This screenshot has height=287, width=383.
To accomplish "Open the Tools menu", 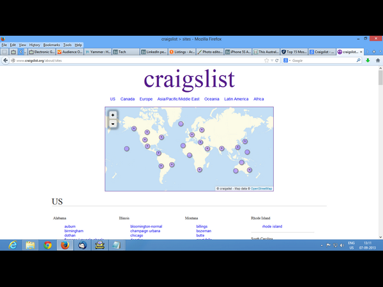I will [x=67, y=45].
